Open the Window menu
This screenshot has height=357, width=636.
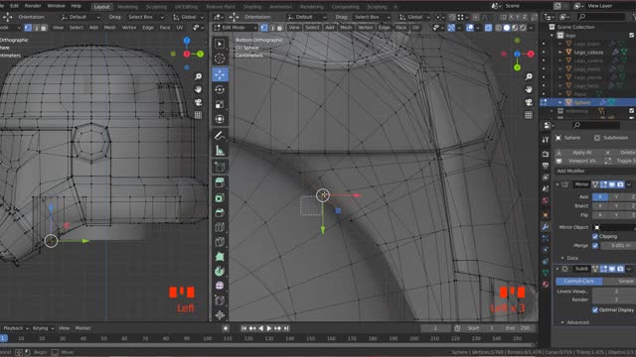(x=56, y=6)
